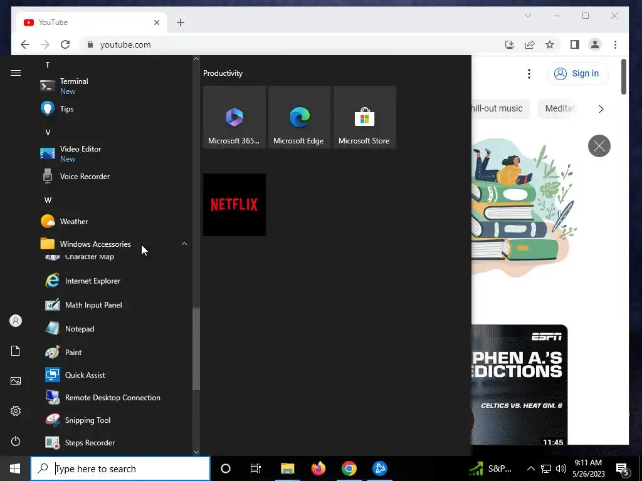The image size is (642, 481).
Task: Open network status in tray
Action: 546,468
